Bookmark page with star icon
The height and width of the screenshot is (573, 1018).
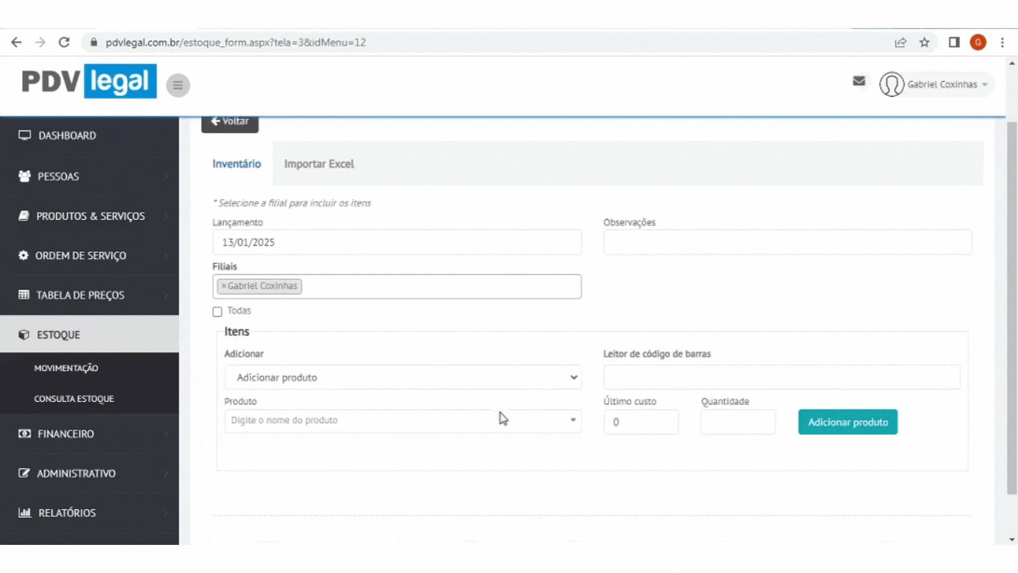924,42
